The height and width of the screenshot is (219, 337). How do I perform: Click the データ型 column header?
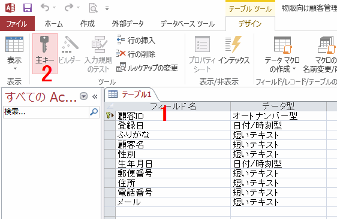pyautogui.click(x=278, y=106)
